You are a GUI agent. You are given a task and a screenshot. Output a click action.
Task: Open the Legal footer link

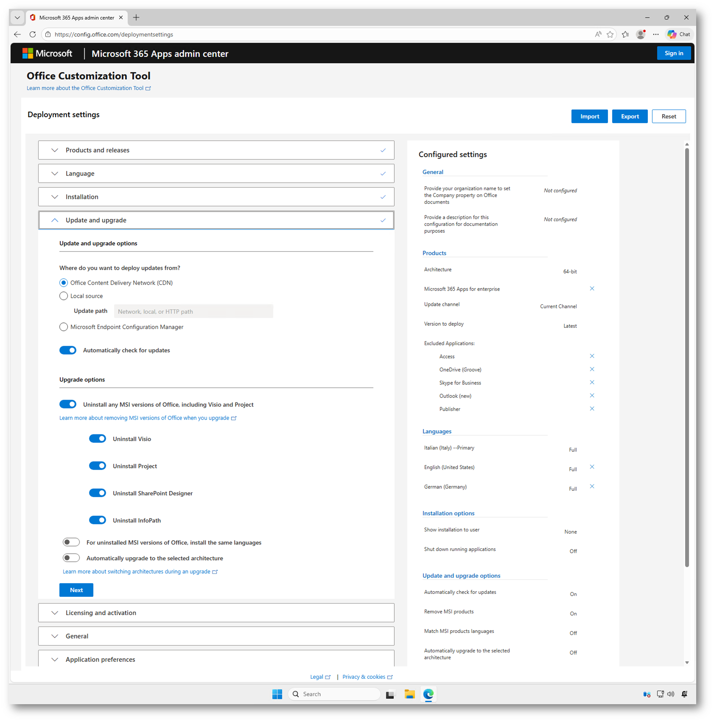click(x=320, y=677)
